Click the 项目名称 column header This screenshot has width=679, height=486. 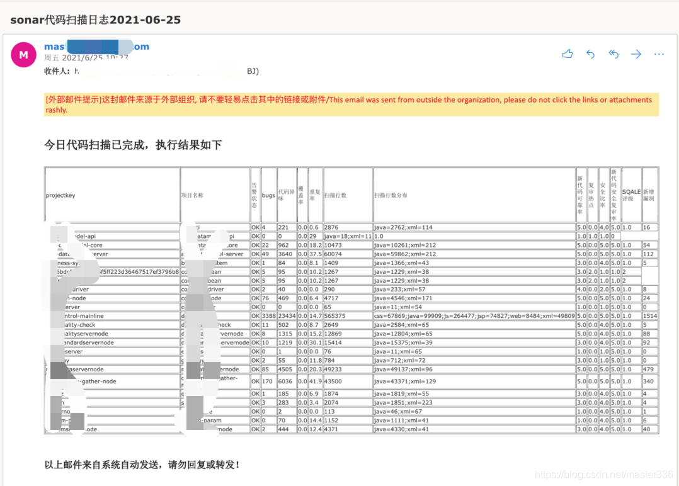215,195
